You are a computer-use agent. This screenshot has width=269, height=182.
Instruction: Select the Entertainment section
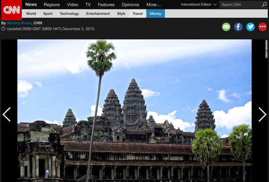pyautogui.click(x=98, y=14)
